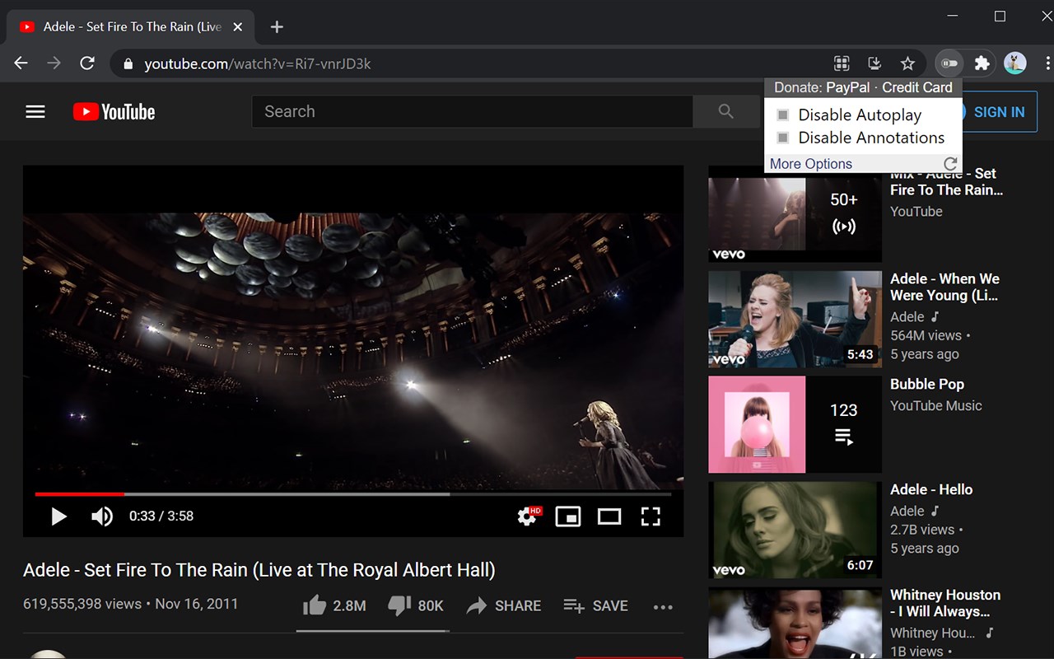The image size is (1054, 659).
Task: Seek on the video progress bar
Action: click(352, 494)
